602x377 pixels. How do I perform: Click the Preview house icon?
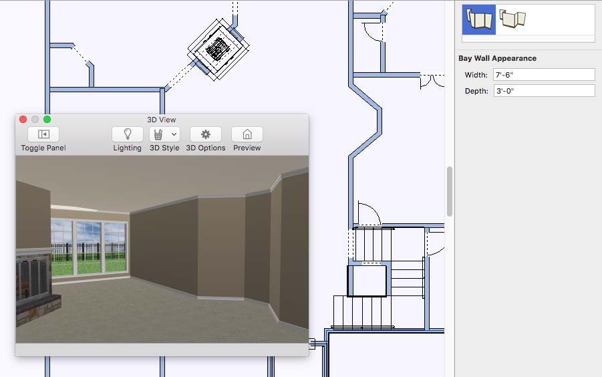click(247, 134)
